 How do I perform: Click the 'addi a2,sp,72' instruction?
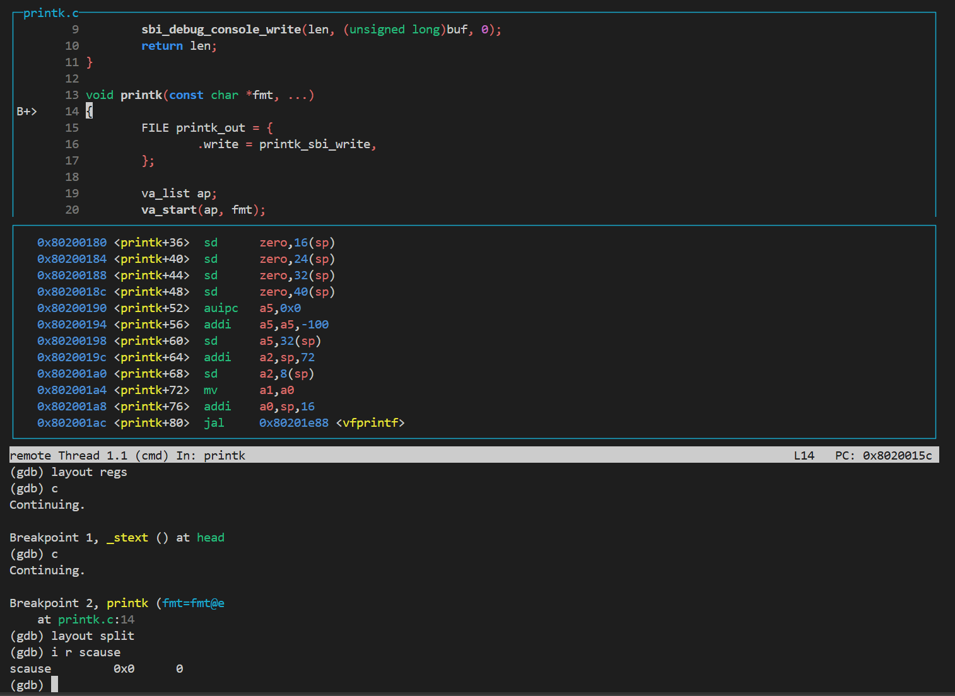259,357
